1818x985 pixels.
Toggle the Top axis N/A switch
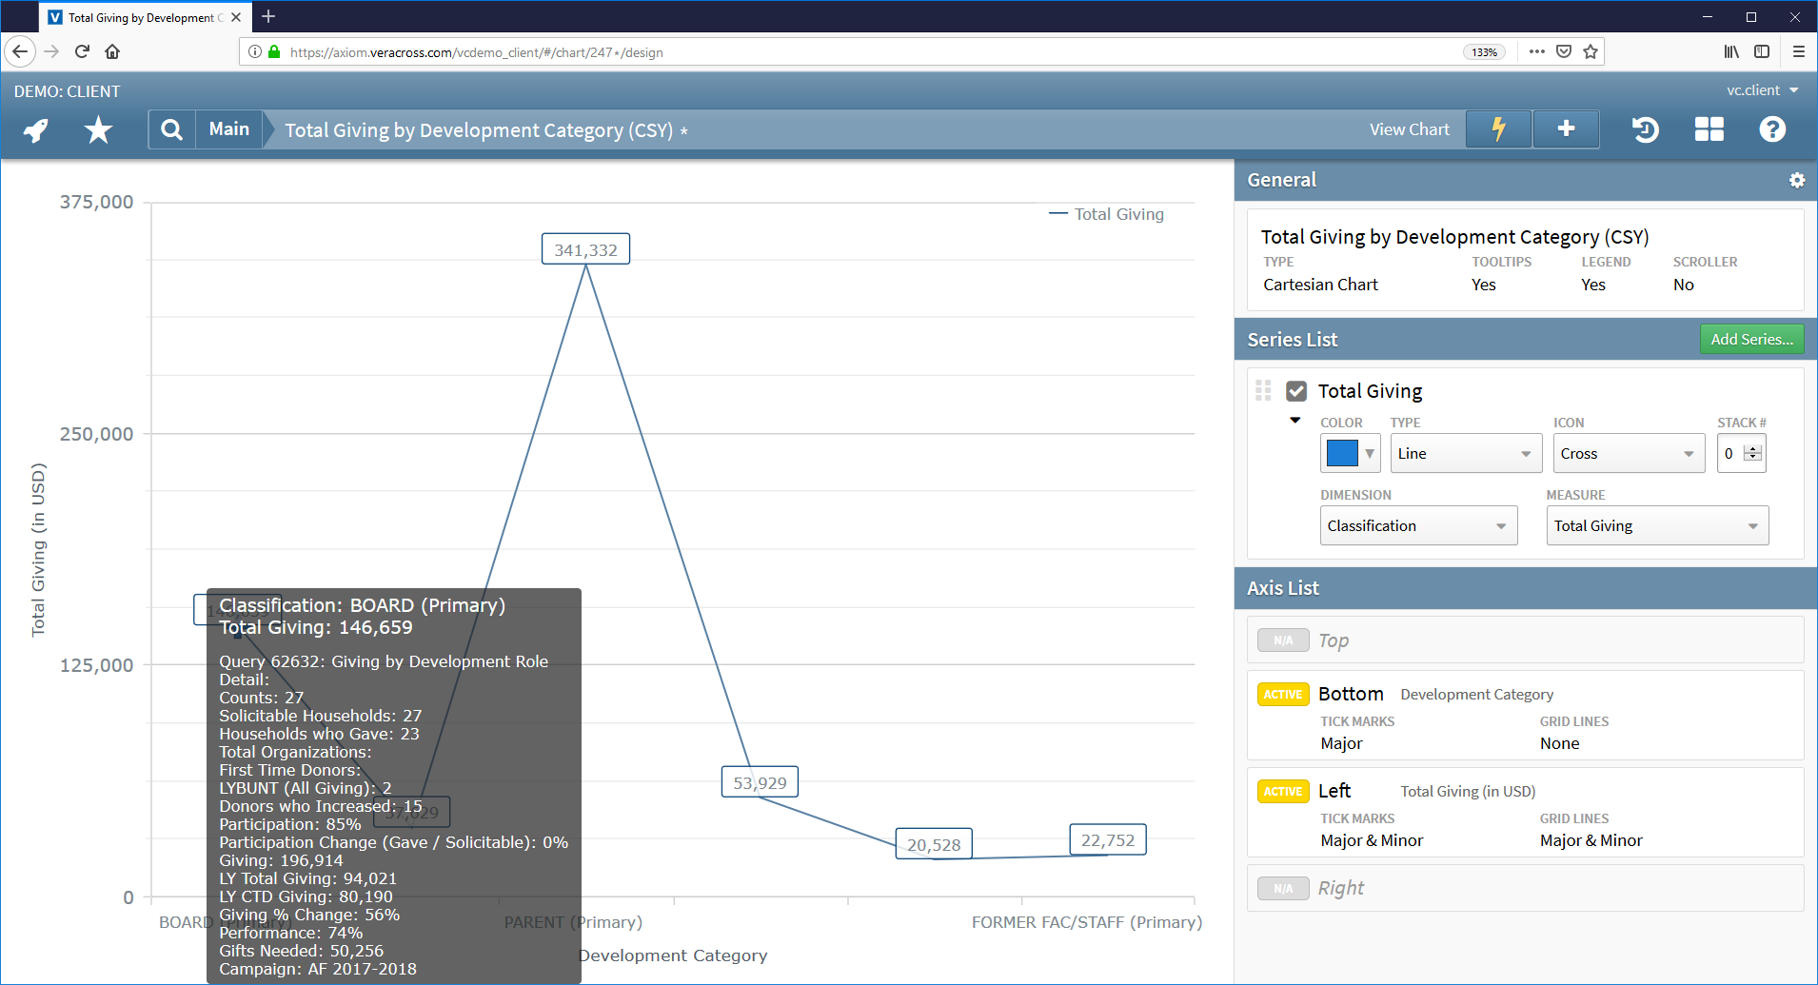click(1282, 640)
